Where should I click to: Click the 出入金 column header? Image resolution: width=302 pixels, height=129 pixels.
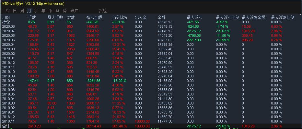click(x=141, y=18)
